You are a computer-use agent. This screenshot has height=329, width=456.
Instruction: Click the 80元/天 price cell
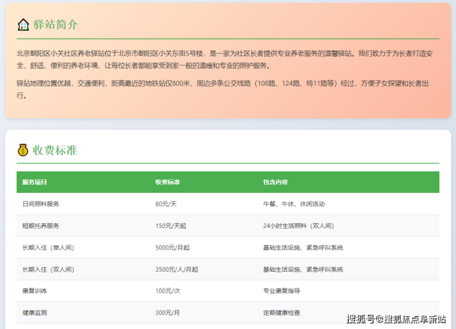[166, 204]
